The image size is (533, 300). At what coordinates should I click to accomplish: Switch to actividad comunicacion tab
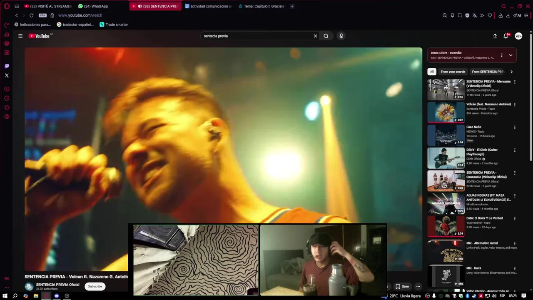(207, 6)
